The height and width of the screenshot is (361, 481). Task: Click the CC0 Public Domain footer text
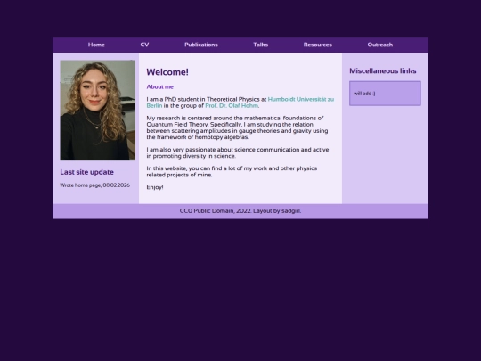pos(240,211)
